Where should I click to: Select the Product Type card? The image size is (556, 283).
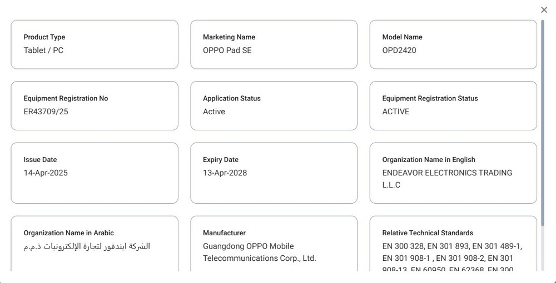click(95, 44)
